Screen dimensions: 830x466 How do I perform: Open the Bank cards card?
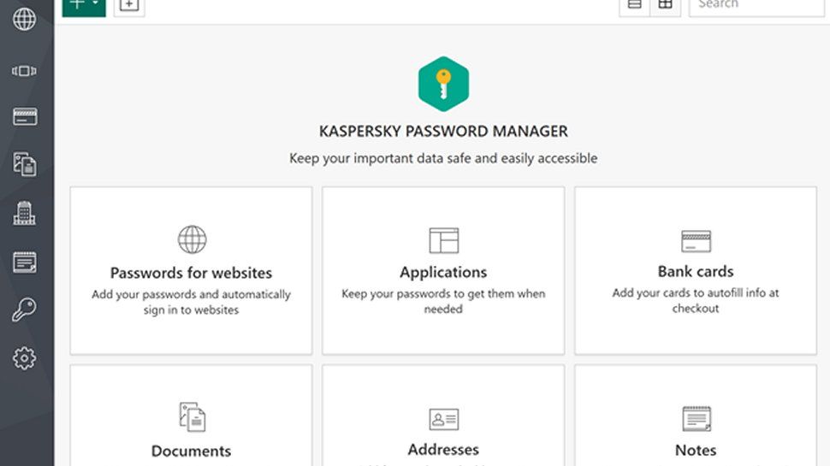point(696,270)
